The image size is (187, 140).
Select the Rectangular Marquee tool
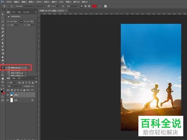[x=3, y=18]
